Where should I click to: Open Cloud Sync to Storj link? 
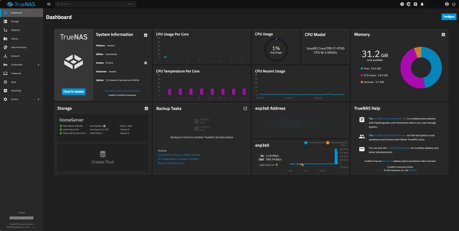pos(179,155)
